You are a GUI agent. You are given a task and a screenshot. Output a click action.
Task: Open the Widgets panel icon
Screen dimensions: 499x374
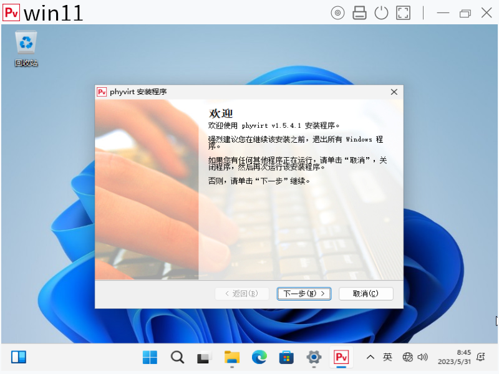click(x=19, y=357)
